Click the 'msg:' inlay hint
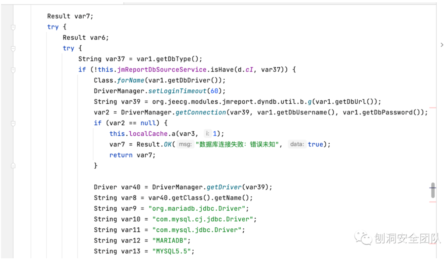This screenshot has height=269, width=446. [x=185, y=144]
